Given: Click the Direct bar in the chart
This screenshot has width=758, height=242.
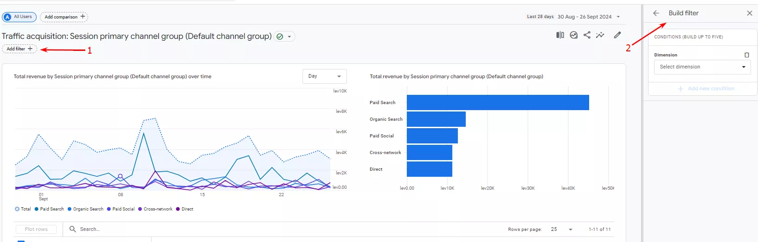Looking at the screenshot, I should point(430,169).
